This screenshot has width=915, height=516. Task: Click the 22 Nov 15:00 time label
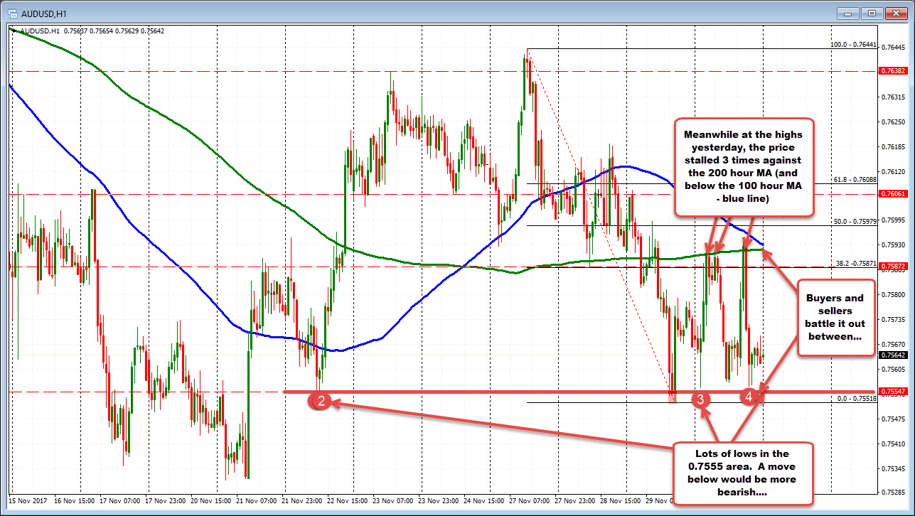coord(348,500)
